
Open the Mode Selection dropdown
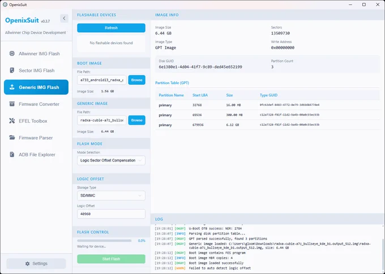click(111, 160)
